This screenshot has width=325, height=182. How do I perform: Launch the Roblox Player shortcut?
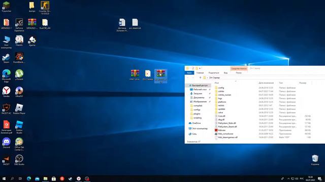[x=19, y=109]
